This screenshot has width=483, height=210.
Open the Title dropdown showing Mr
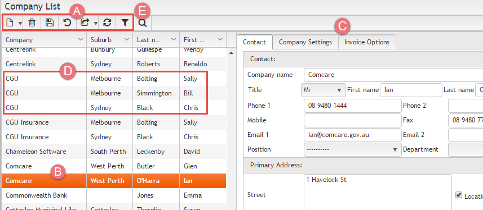point(323,90)
